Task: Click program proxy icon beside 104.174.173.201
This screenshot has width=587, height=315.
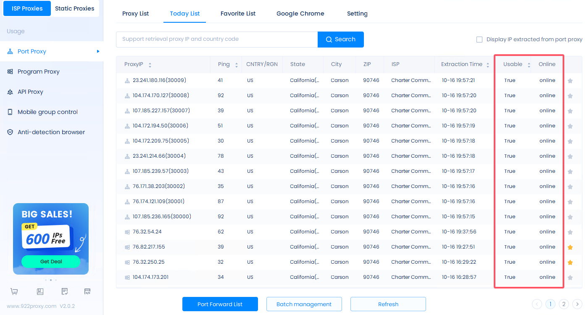Action: coord(127,278)
